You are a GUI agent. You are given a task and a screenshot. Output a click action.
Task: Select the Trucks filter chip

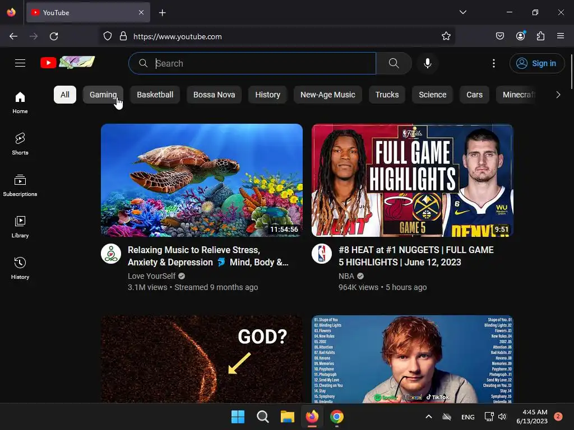coord(387,95)
